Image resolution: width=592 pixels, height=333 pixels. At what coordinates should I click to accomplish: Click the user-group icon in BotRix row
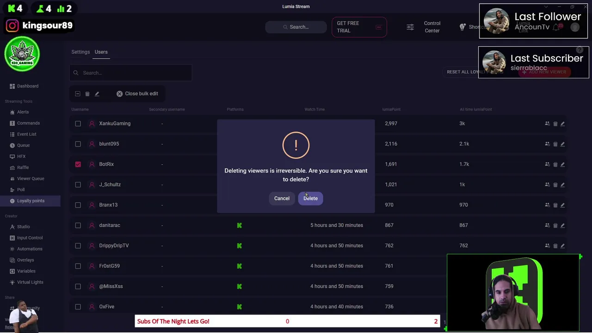pyautogui.click(x=548, y=164)
